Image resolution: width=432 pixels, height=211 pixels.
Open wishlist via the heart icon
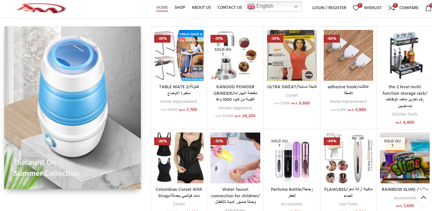coord(356,8)
